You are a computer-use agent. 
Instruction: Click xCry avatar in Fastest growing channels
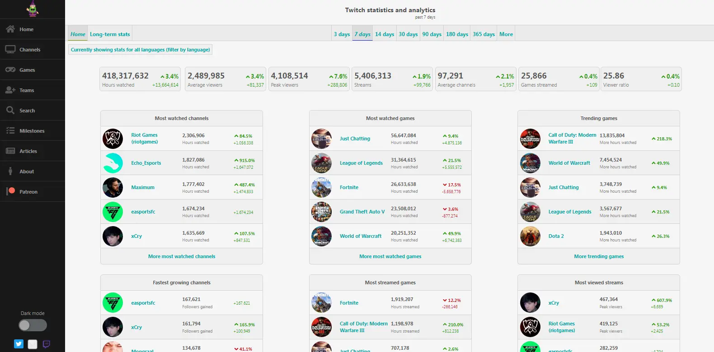(113, 327)
